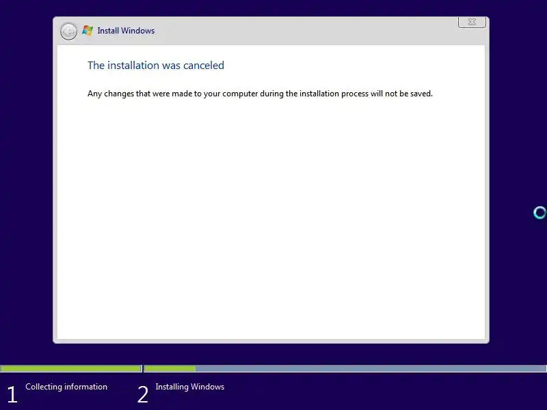Viewport: 547px width, 410px height.
Task: Click the 'Install Windows' title text
Action: (x=126, y=31)
